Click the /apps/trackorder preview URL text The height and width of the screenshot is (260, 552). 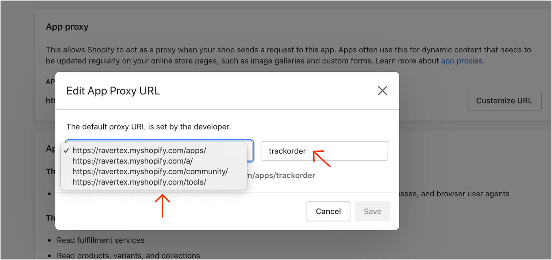[x=282, y=175]
